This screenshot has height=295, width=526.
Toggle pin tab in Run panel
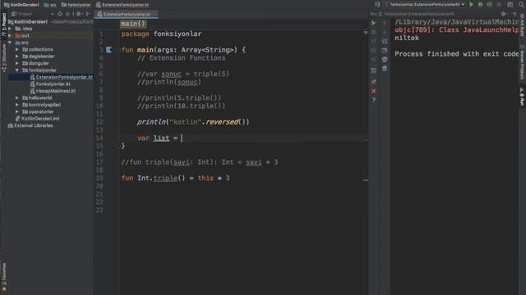point(373,82)
